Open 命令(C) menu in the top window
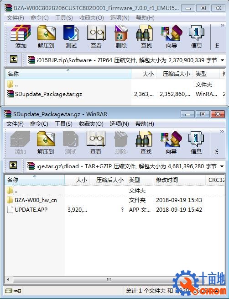Image resolution: width=229 pixels, height=299 pixels. click(x=39, y=18)
